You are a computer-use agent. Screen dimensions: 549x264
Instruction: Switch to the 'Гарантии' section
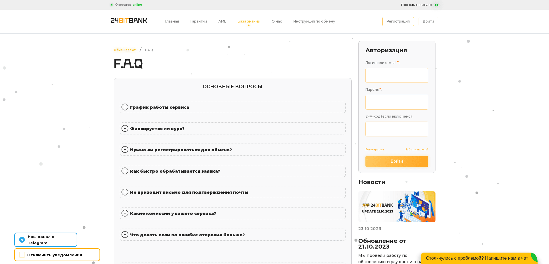point(198,21)
